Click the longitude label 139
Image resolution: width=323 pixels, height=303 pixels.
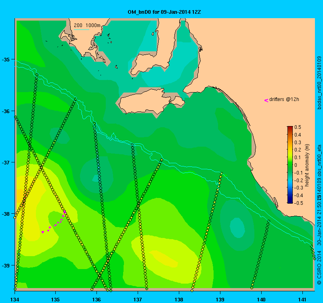(220, 299)
